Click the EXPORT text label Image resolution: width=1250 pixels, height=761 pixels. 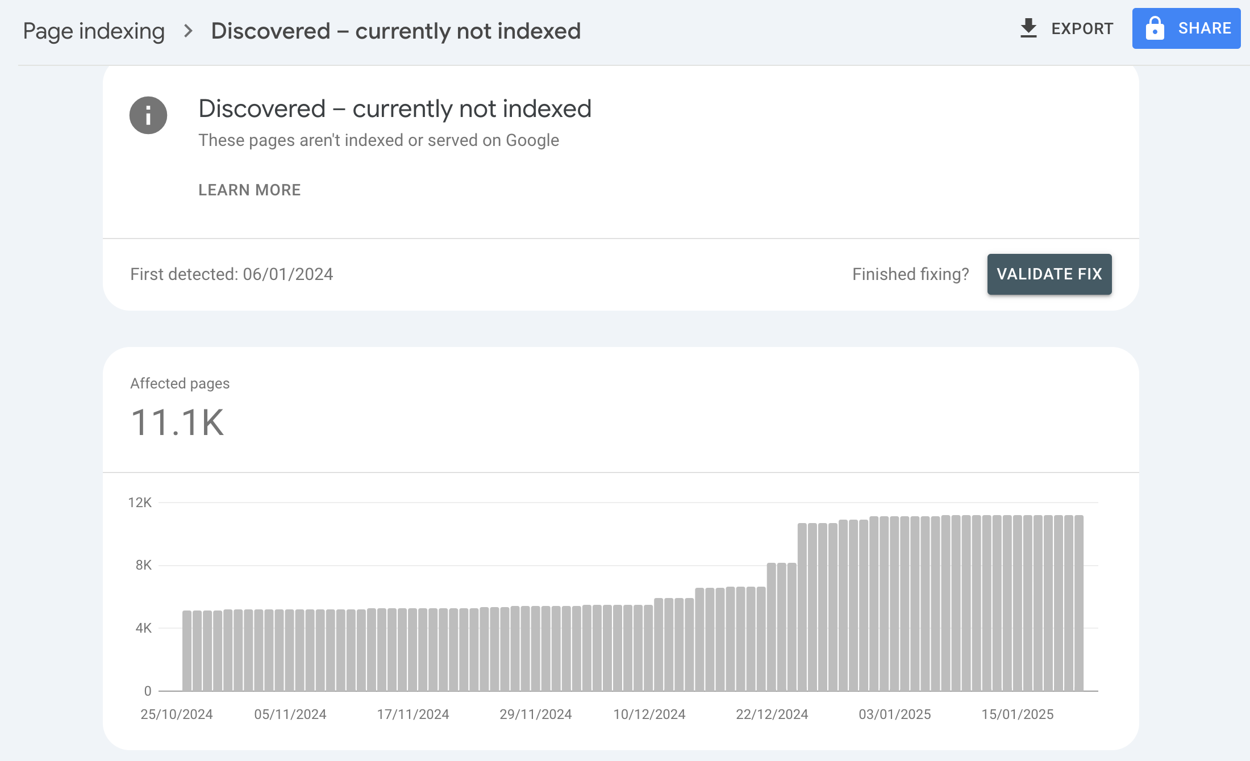(1082, 28)
